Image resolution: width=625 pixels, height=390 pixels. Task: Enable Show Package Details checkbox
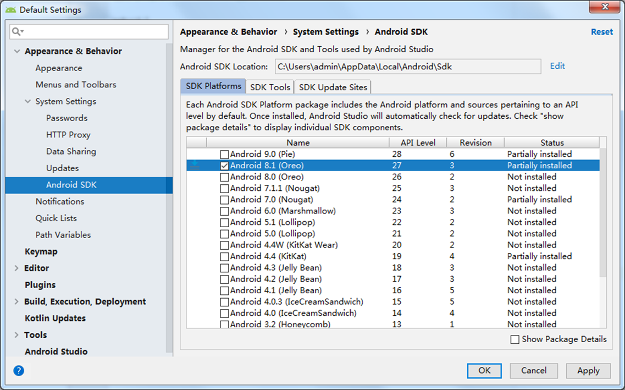pyautogui.click(x=515, y=339)
